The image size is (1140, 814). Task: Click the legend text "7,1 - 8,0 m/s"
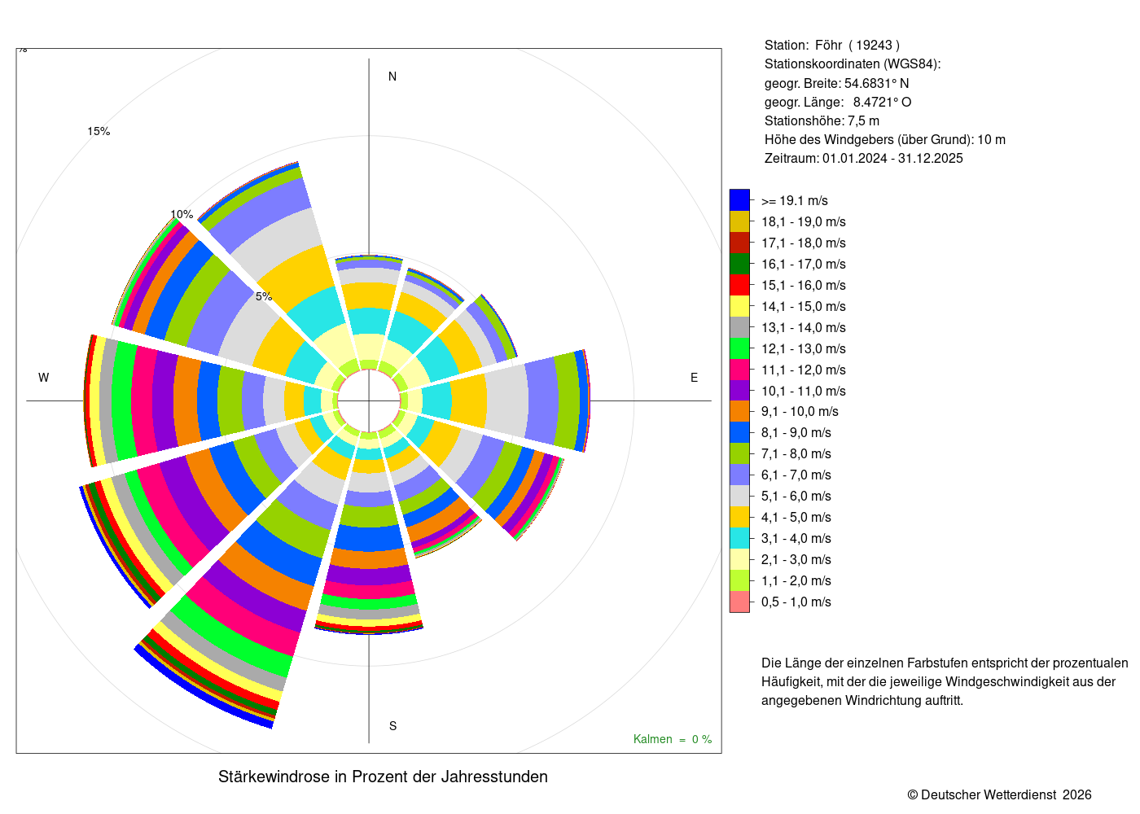click(796, 454)
